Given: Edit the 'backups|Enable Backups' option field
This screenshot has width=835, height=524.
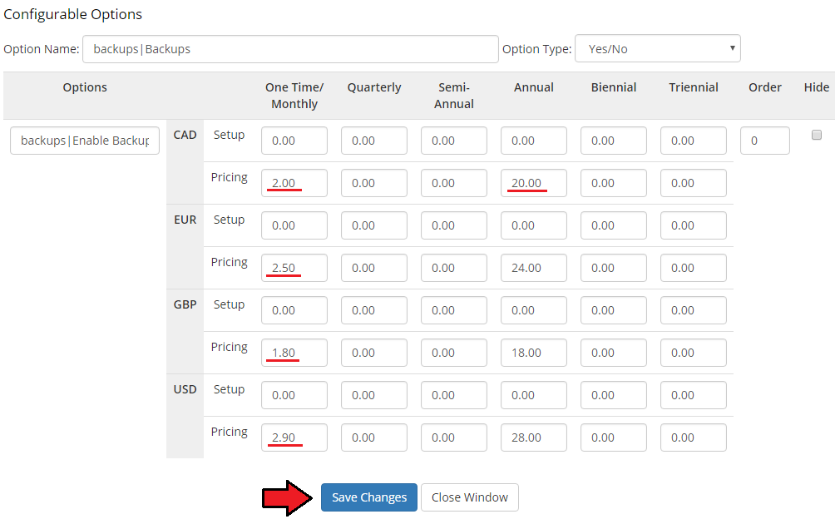Looking at the screenshot, I should click(x=85, y=141).
